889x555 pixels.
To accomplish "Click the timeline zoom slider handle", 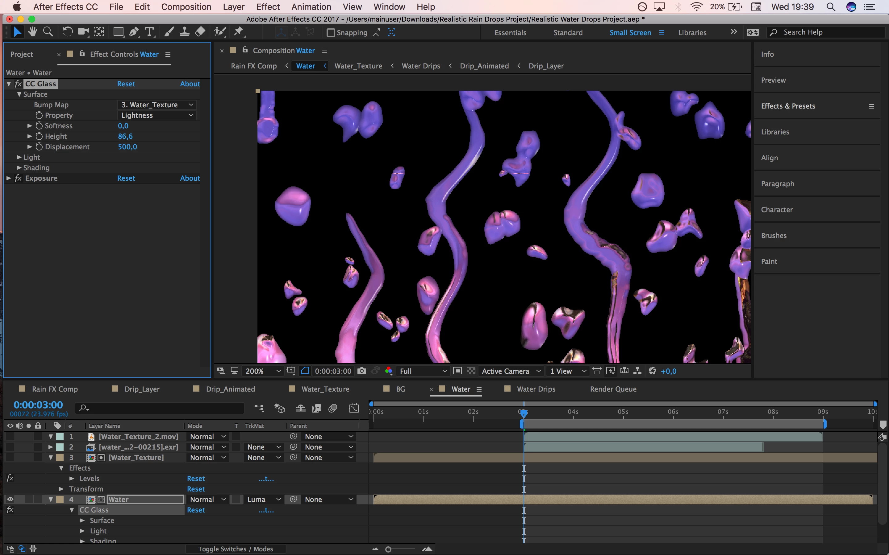I will pyautogui.click(x=388, y=549).
